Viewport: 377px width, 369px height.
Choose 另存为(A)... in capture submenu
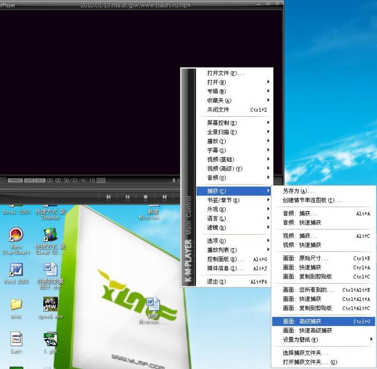click(x=324, y=192)
